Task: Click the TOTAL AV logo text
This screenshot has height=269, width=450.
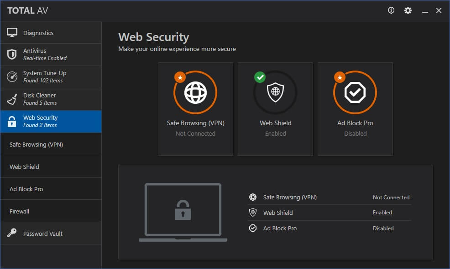Action: click(x=27, y=10)
